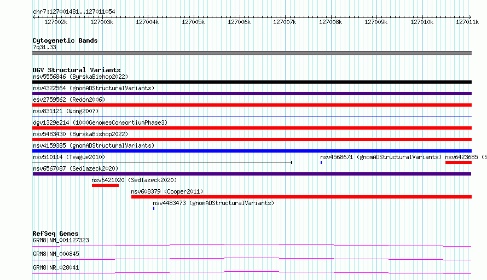487x280 pixels.
Task: Click the nsv5483430 (ByrskaBishop2022) label
Action: 80,134
